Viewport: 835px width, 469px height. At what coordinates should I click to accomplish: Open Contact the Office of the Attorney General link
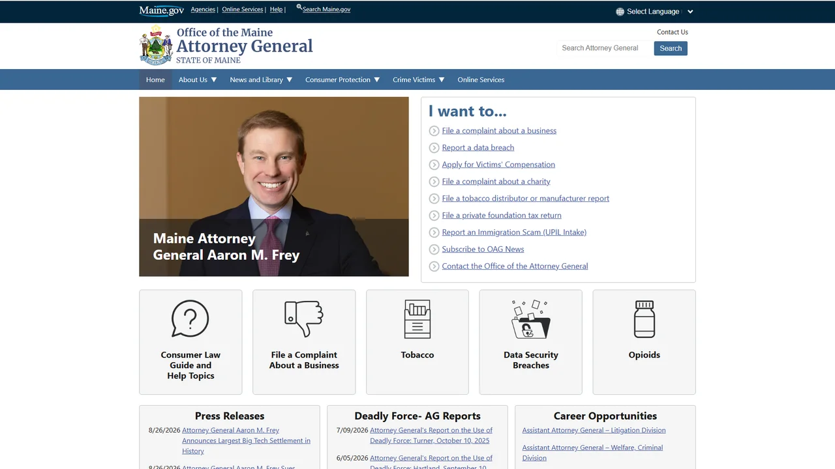[515, 266]
